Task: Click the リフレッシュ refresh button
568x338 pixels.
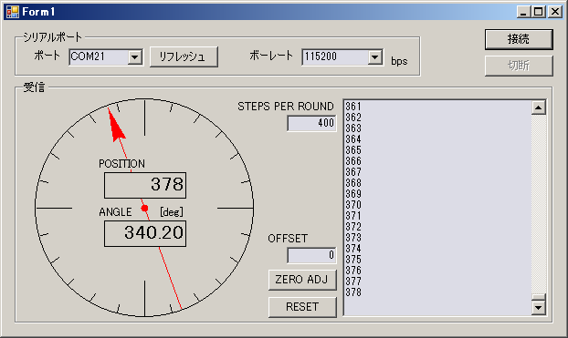Action: (184, 56)
